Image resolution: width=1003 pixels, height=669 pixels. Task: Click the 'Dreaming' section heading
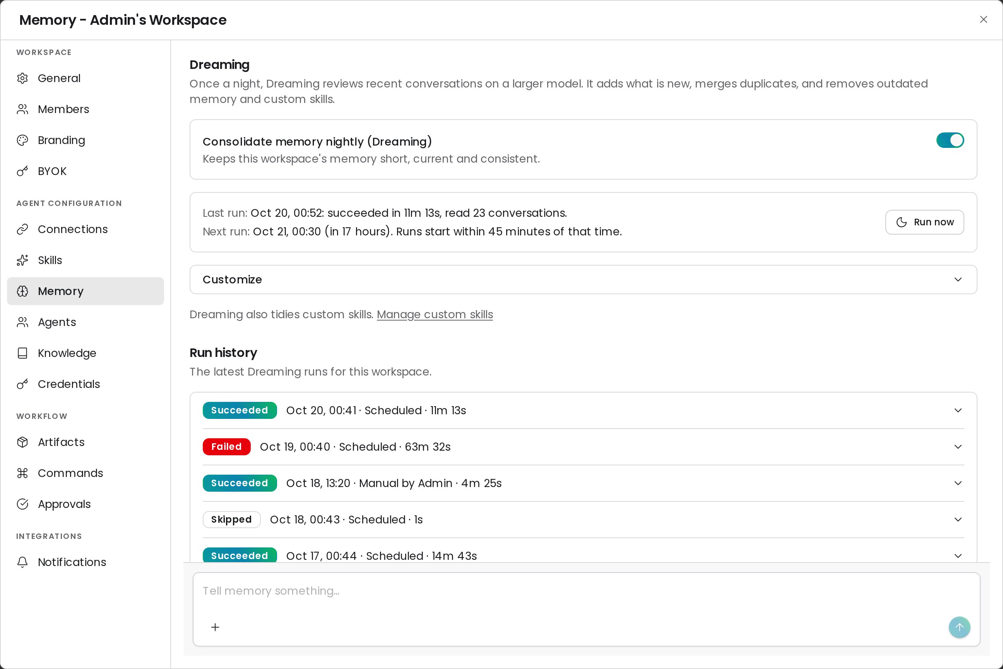(220, 65)
